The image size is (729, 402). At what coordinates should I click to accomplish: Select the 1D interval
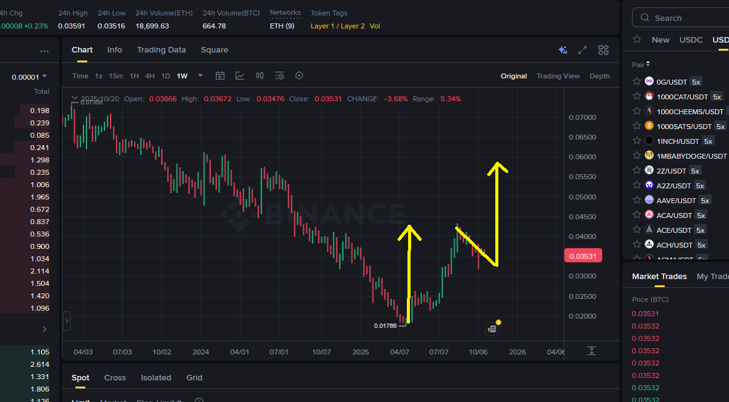click(166, 76)
